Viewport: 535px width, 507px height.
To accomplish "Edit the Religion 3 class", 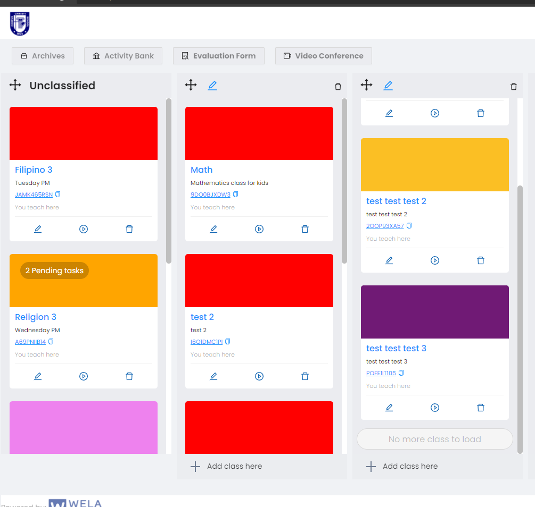I will tap(38, 376).
